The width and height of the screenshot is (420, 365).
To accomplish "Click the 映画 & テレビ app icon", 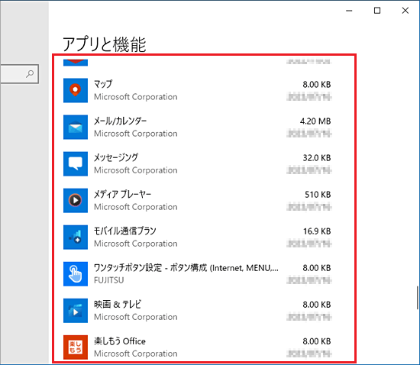I will click(x=76, y=311).
